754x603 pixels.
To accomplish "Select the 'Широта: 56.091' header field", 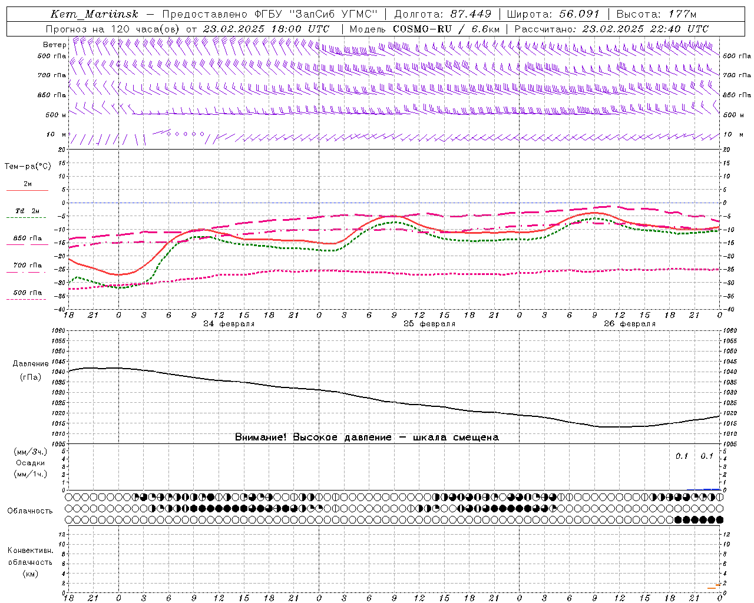I will pyautogui.click(x=553, y=14).
